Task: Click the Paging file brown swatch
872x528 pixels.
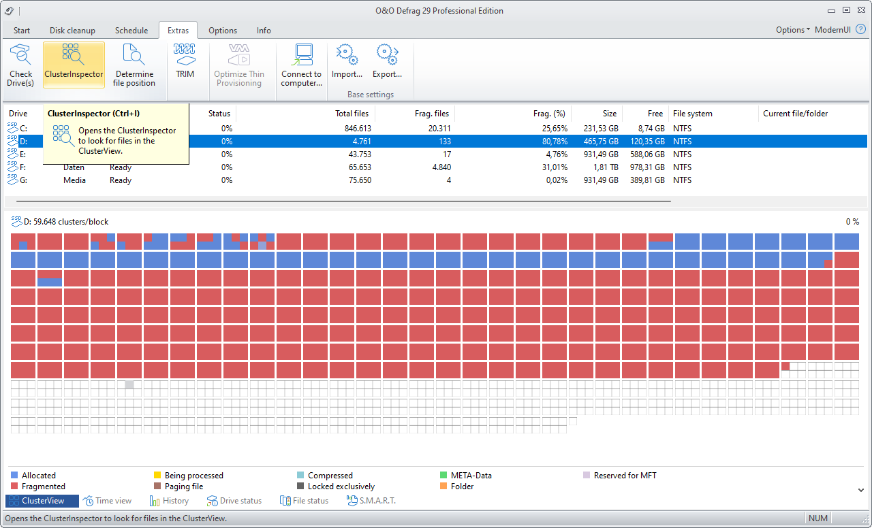Action: (157, 486)
